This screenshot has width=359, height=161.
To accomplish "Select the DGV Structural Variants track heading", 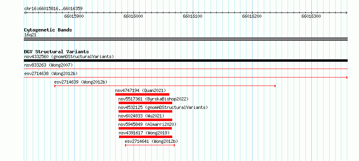I will 56,52.
